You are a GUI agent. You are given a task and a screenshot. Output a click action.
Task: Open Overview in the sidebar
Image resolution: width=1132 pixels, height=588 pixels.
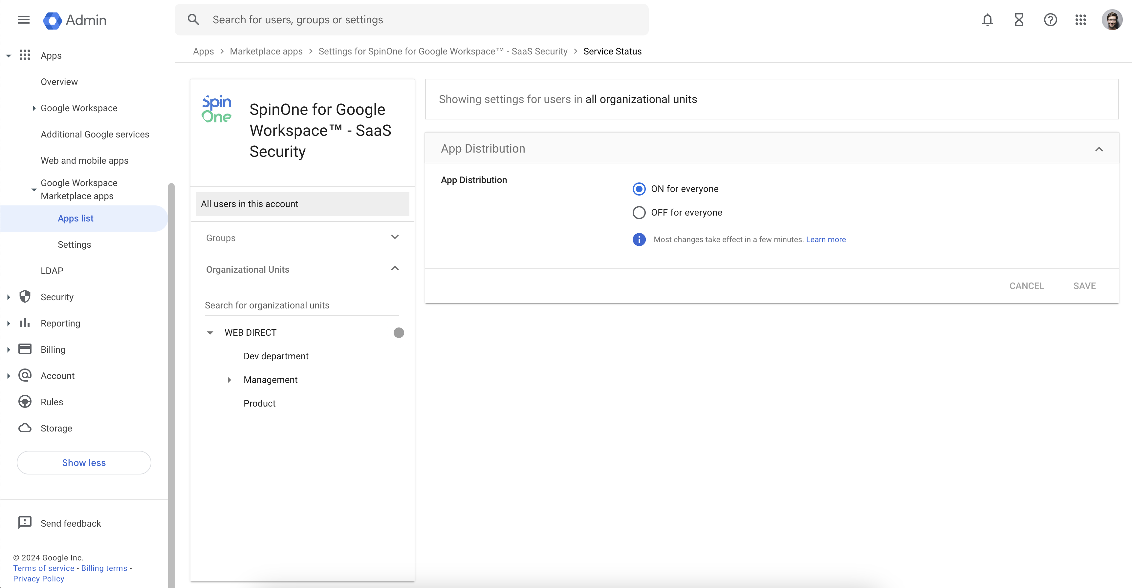point(59,82)
